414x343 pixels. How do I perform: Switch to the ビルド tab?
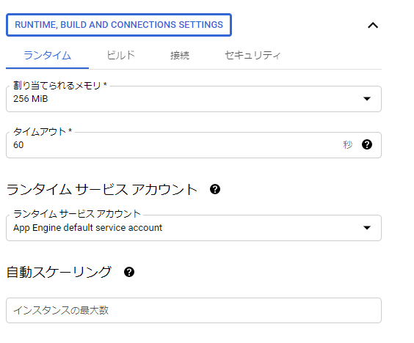(x=120, y=55)
